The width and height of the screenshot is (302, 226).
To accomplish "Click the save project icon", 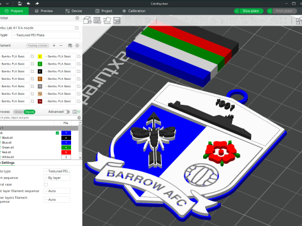I will tap(20, 4).
